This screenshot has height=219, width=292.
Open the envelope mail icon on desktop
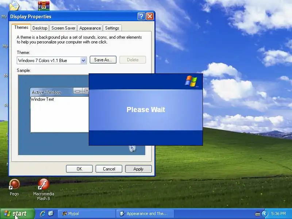pyautogui.click(x=14, y=5)
